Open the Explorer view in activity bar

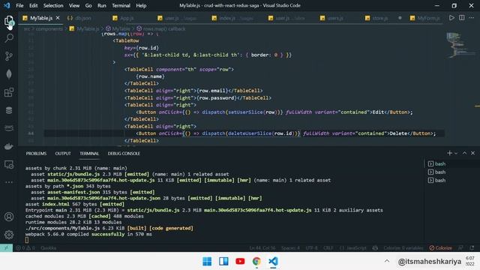[x=9, y=21]
